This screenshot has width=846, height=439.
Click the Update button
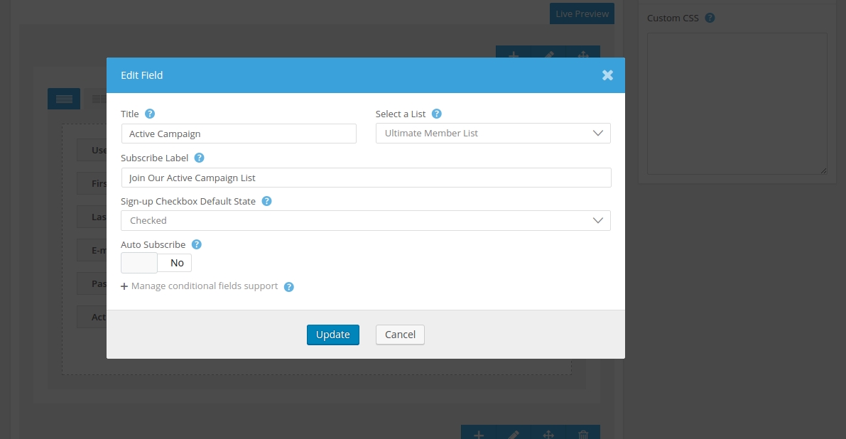[333, 335]
